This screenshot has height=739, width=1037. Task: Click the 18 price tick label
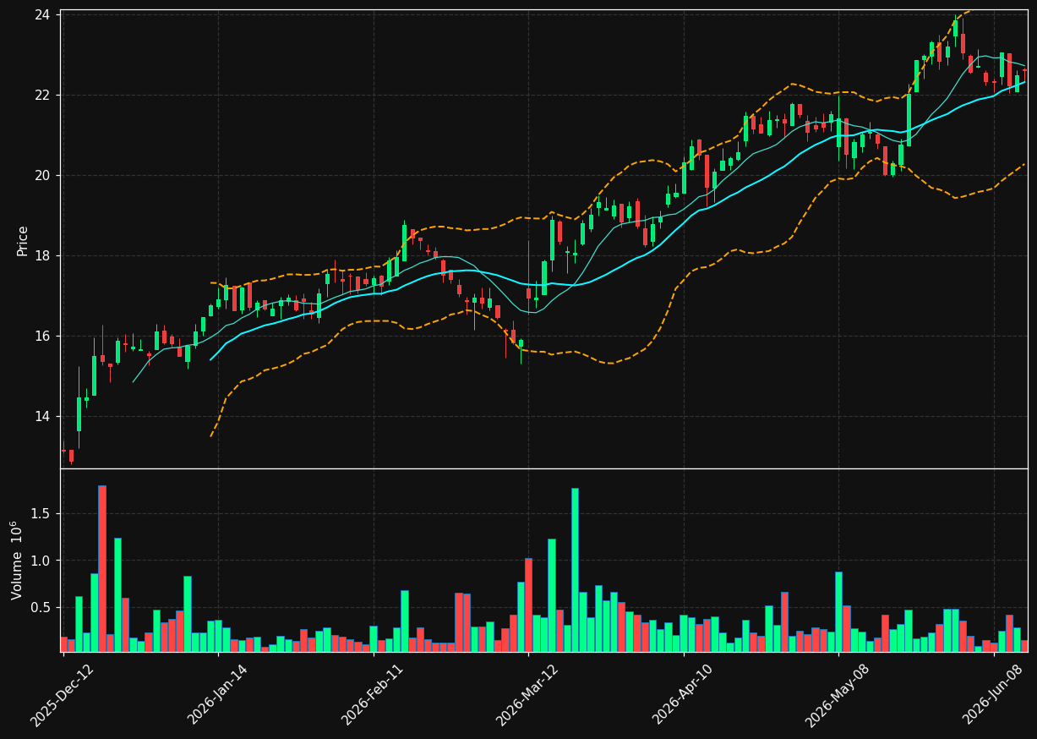coord(41,255)
